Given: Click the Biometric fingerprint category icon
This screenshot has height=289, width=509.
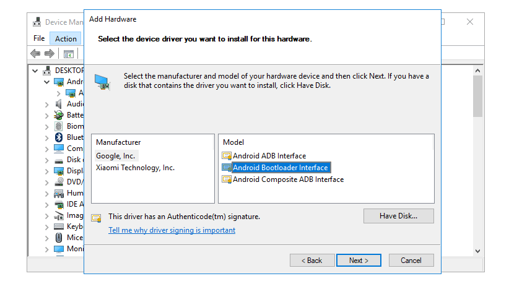Looking at the screenshot, I should [x=59, y=126].
